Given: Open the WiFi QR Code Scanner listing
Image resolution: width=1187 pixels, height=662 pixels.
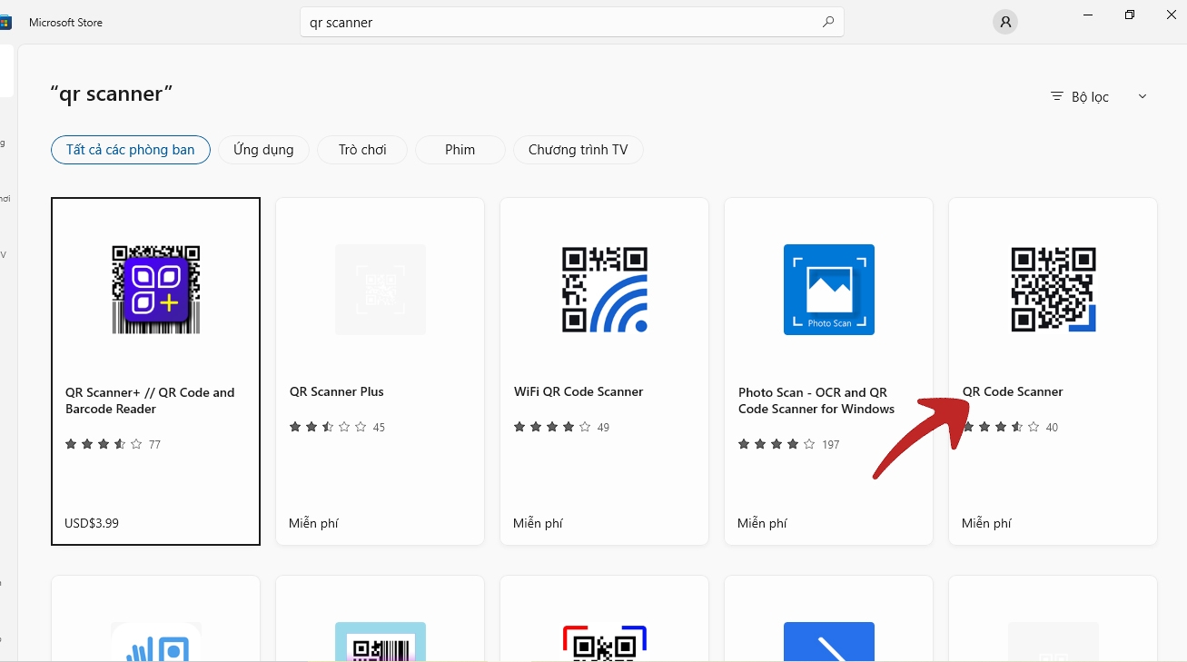Looking at the screenshot, I should pyautogui.click(x=579, y=391).
